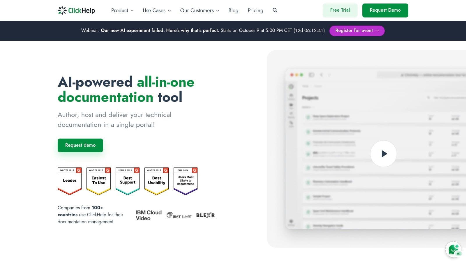Screen dimensions: 466x262
Task: Go to the Pricing page
Action: point(255,10)
